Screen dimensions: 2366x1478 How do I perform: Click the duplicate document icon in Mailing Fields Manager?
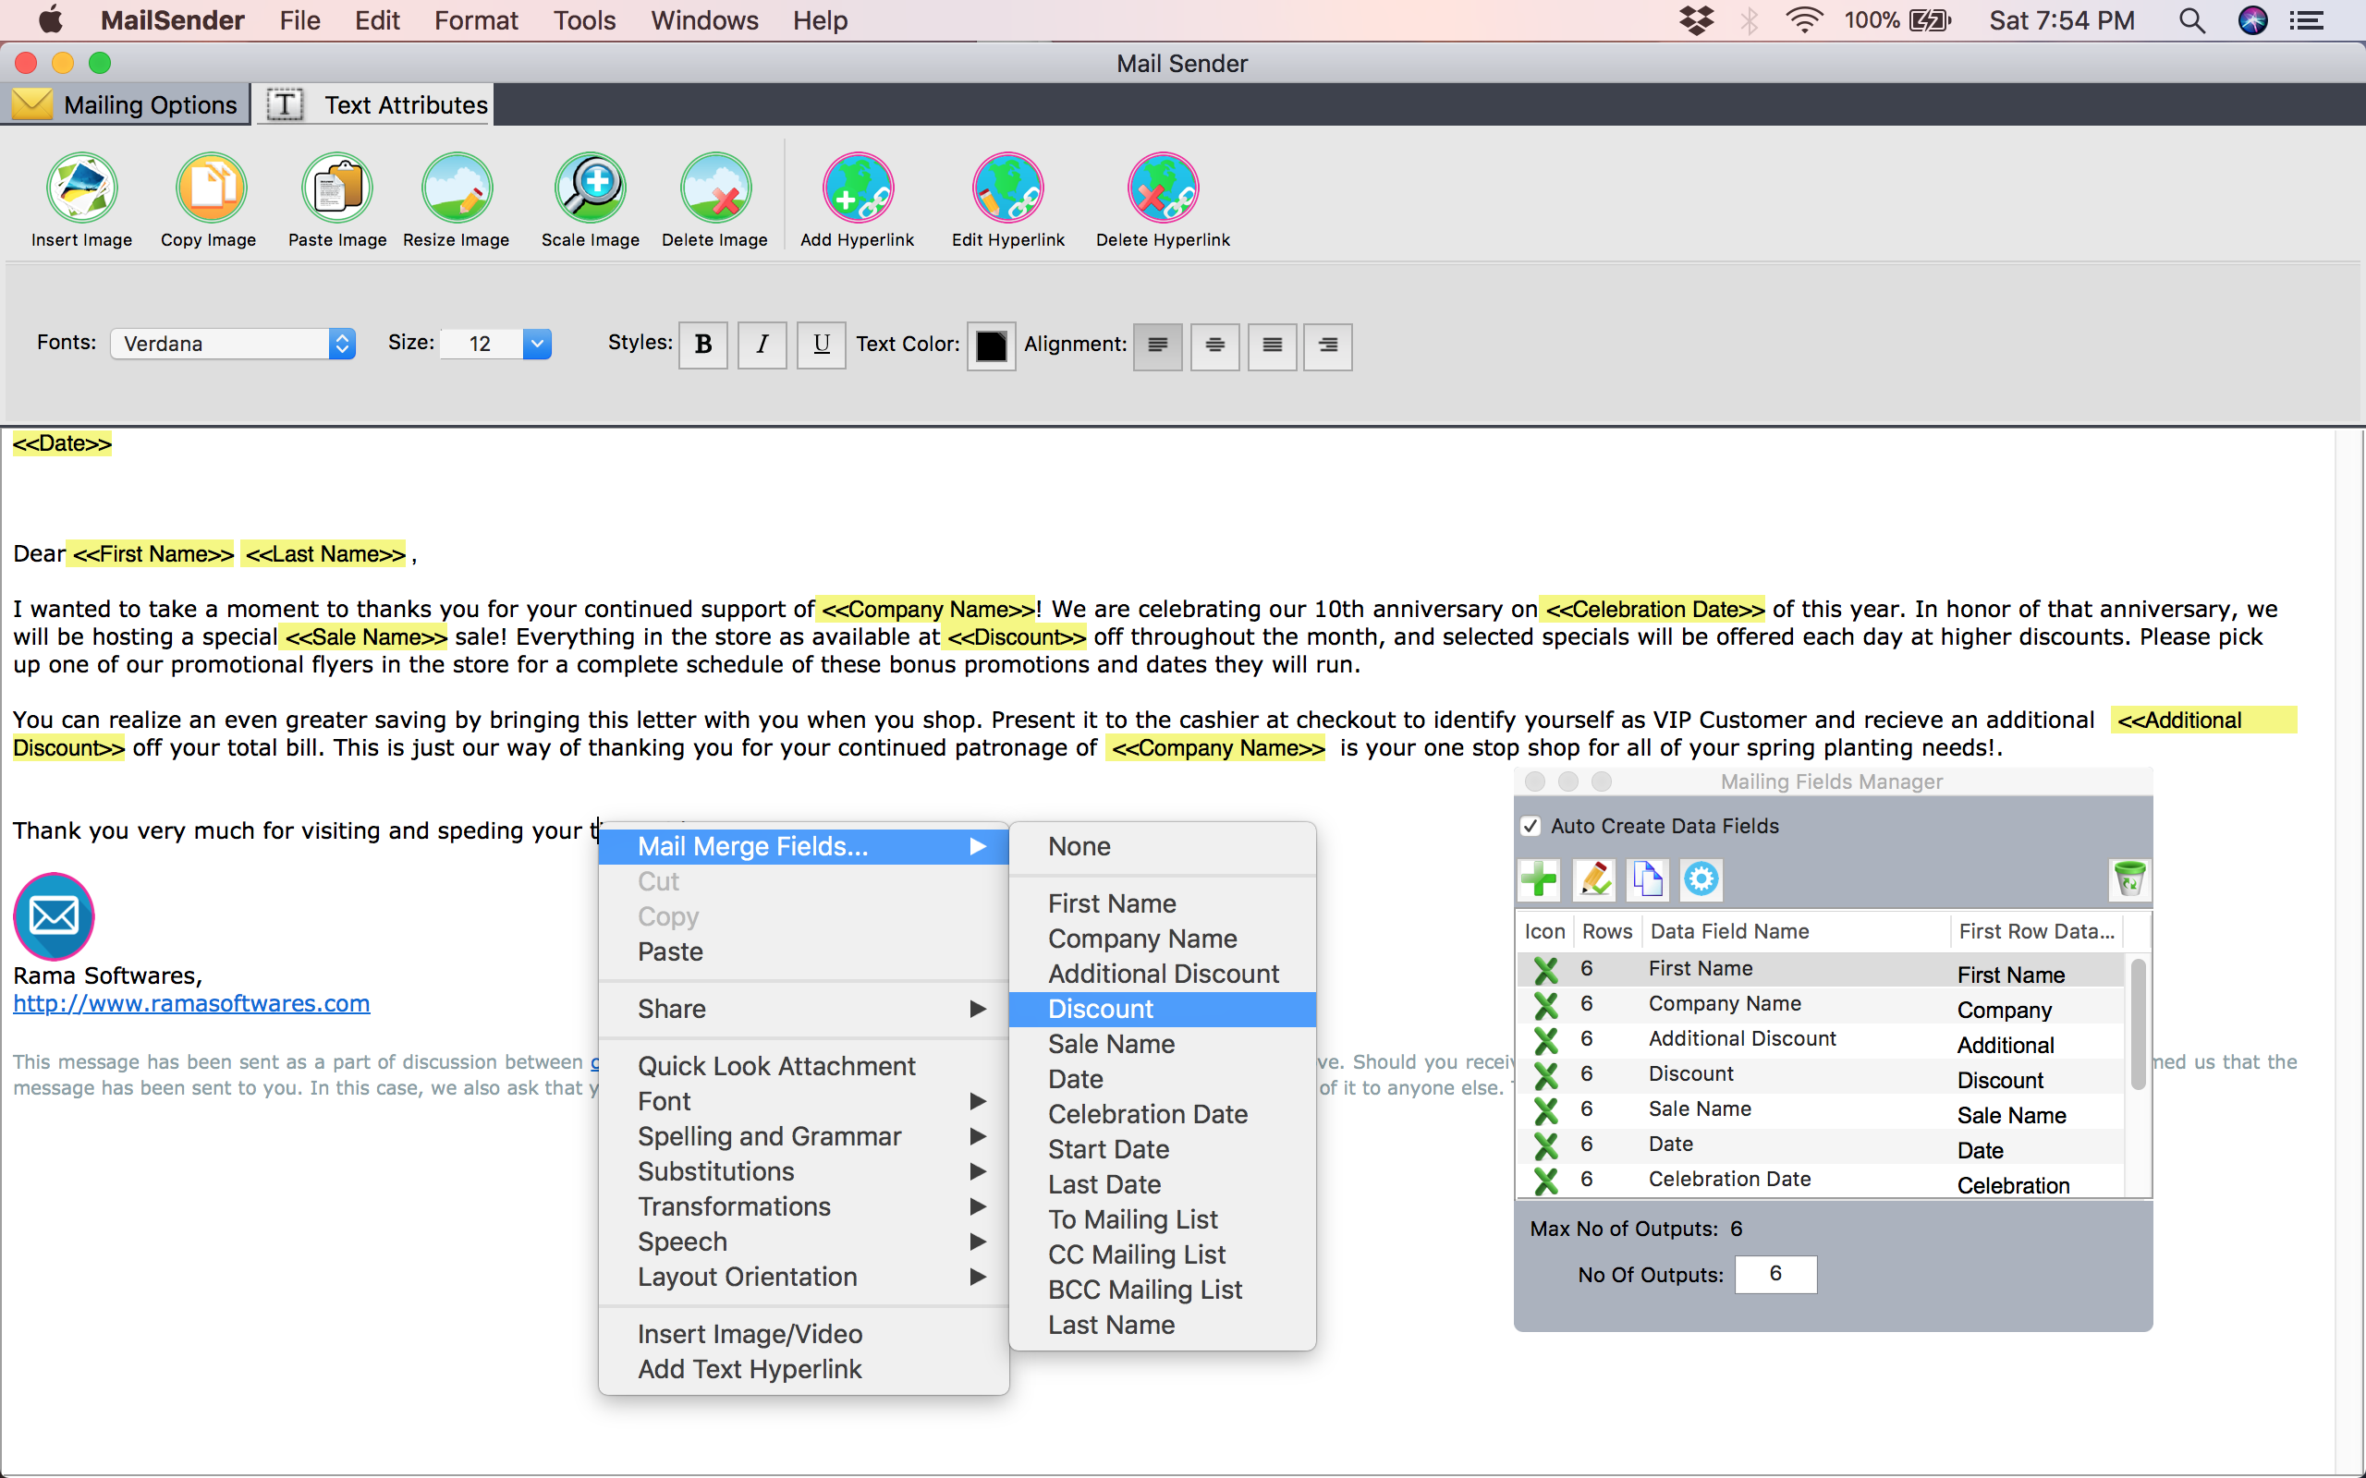[x=1647, y=878]
